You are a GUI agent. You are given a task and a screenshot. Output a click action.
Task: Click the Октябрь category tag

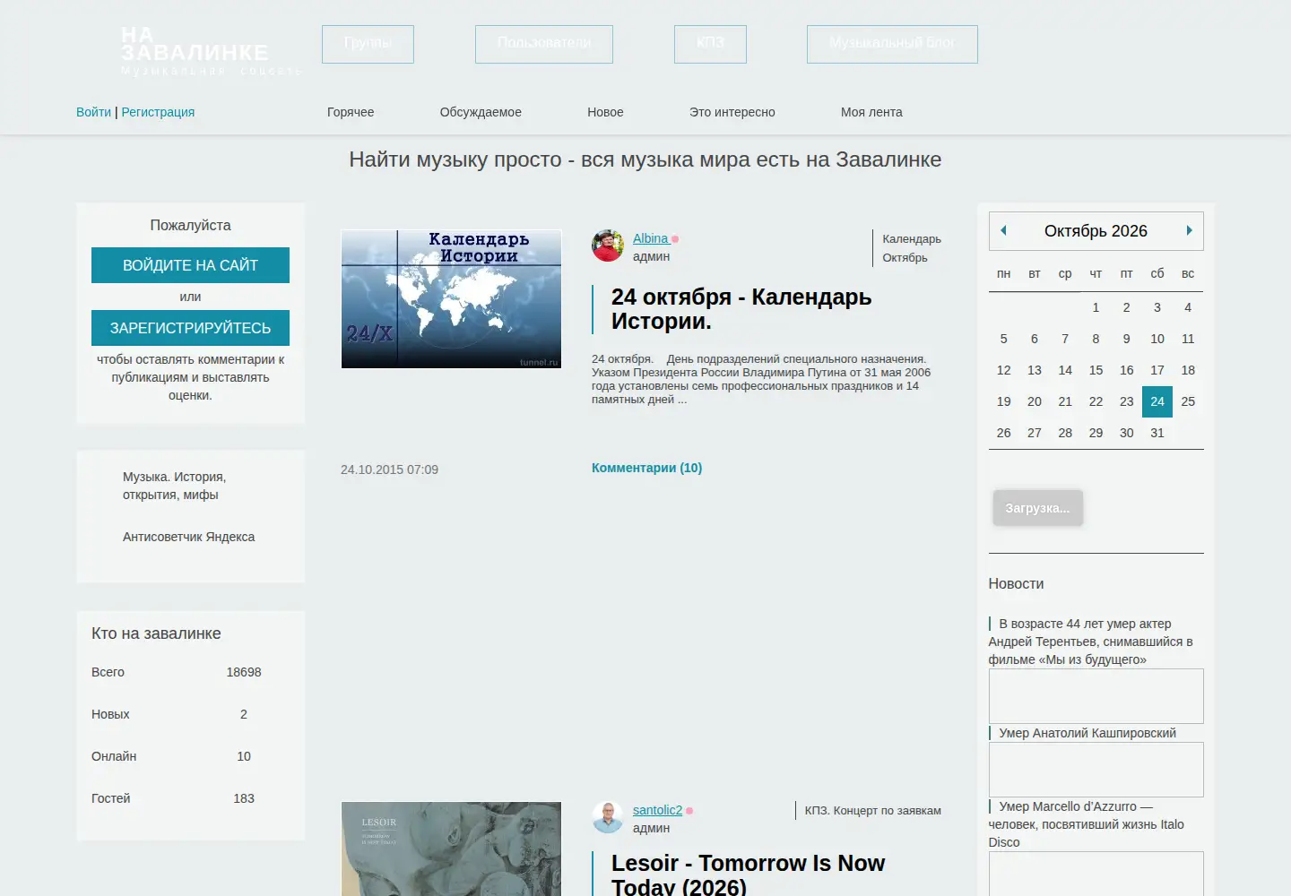(x=905, y=258)
